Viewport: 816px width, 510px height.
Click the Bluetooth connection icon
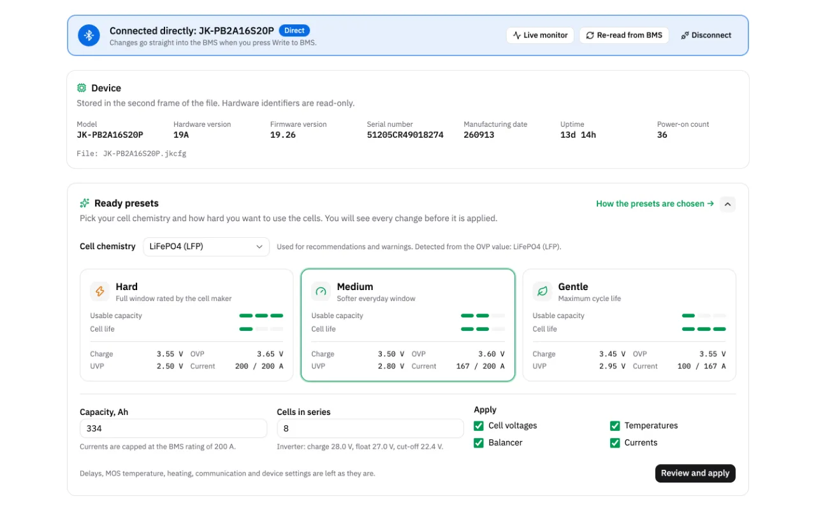[x=89, y=35]
